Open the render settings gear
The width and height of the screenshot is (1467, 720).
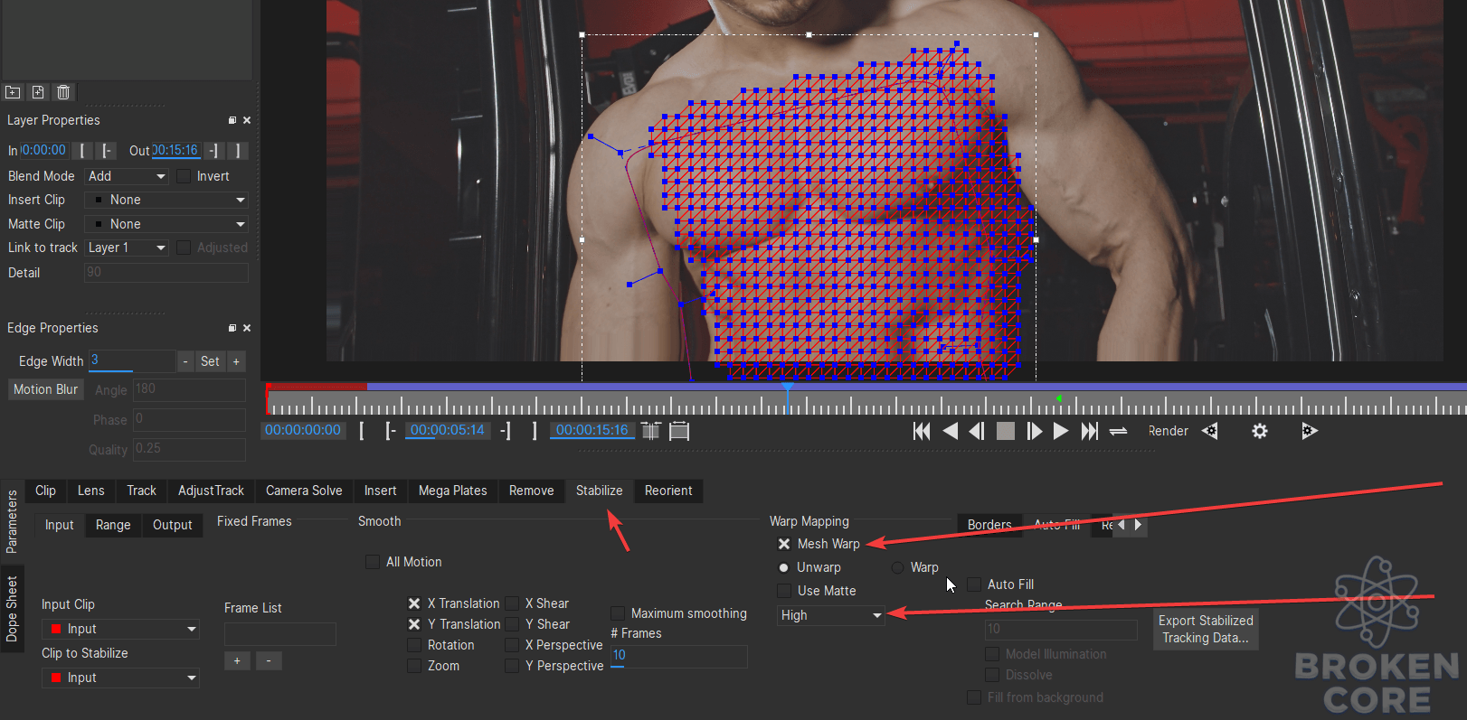(x=1260, y=431)
